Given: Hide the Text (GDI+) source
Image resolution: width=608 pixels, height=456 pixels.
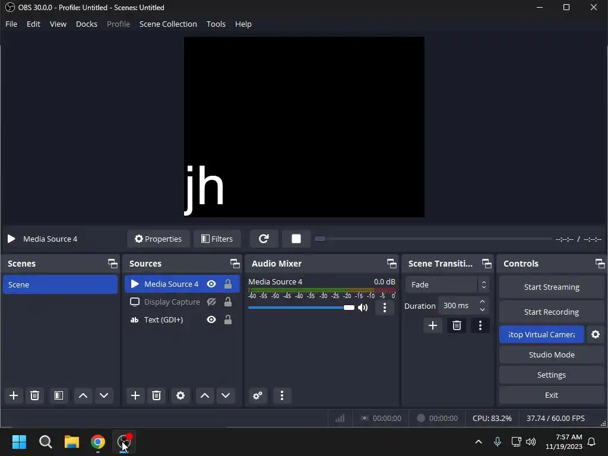Looking at the screenshot, I should click(x=211, y=319).
